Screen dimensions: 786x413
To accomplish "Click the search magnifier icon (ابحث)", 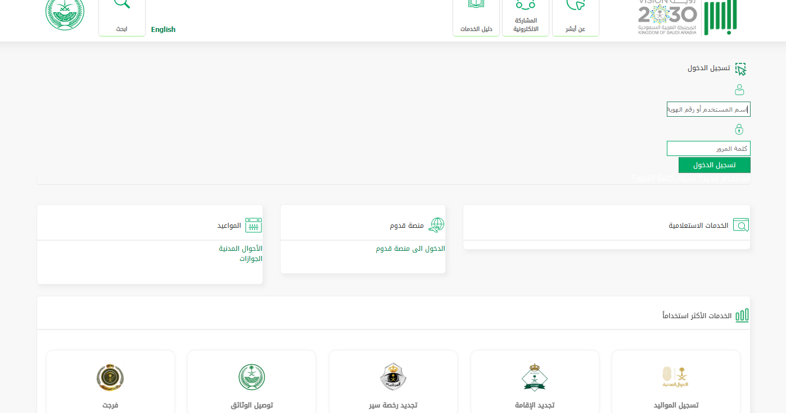I will [x=121, y=4].
